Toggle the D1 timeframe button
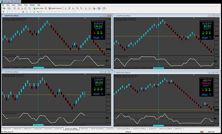The height and width of the screenshot is (134, 222). point(66,12)
